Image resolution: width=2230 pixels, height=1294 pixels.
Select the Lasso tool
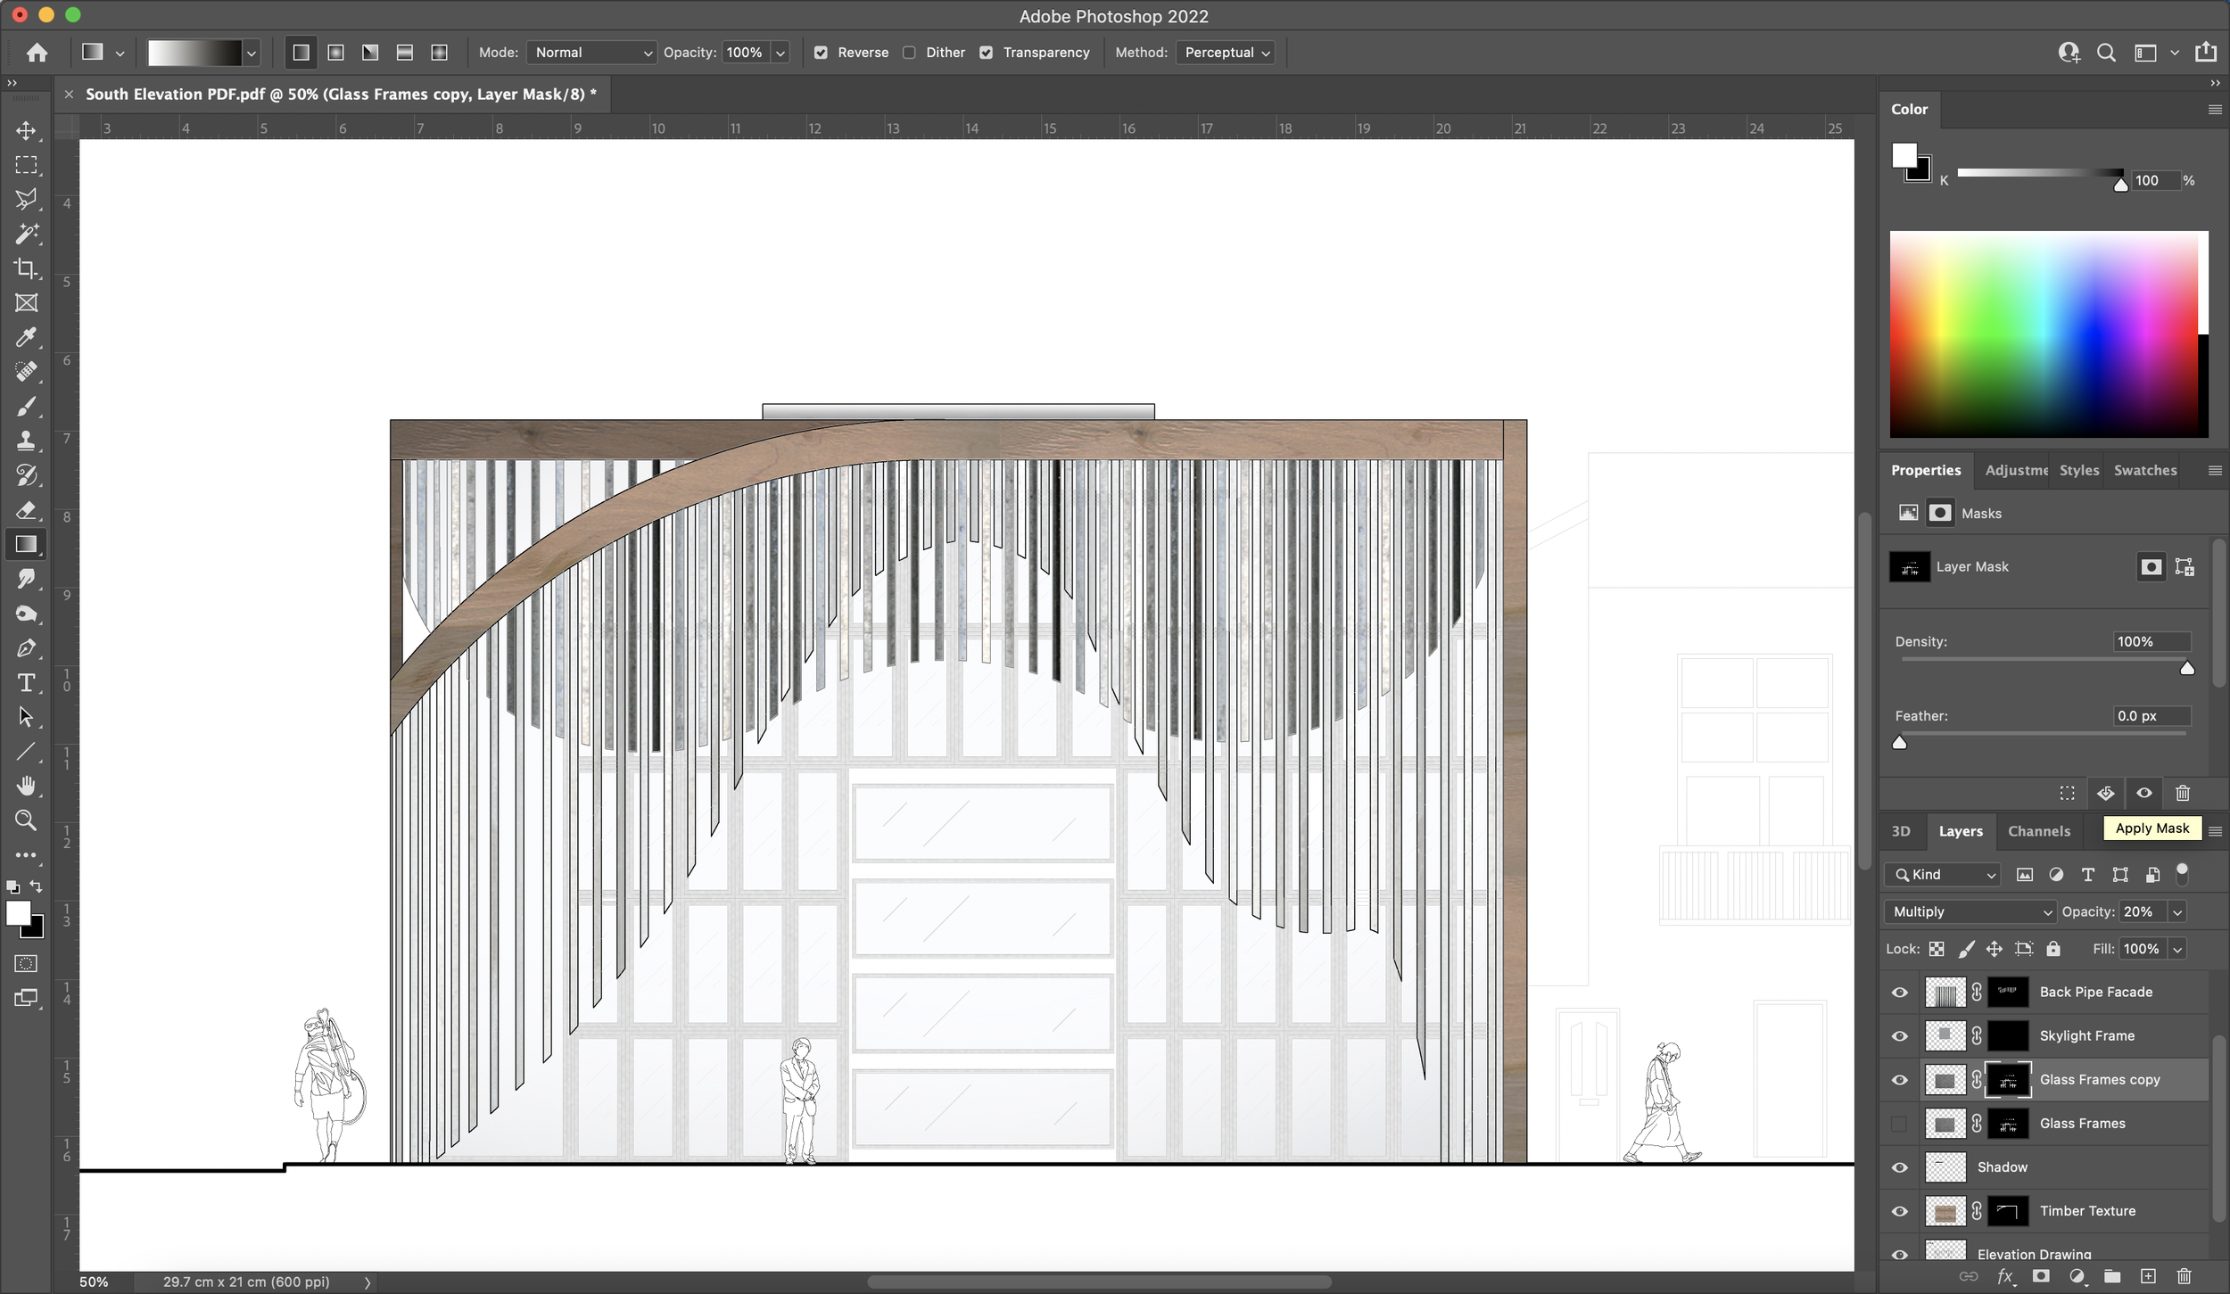click(26, 199)
